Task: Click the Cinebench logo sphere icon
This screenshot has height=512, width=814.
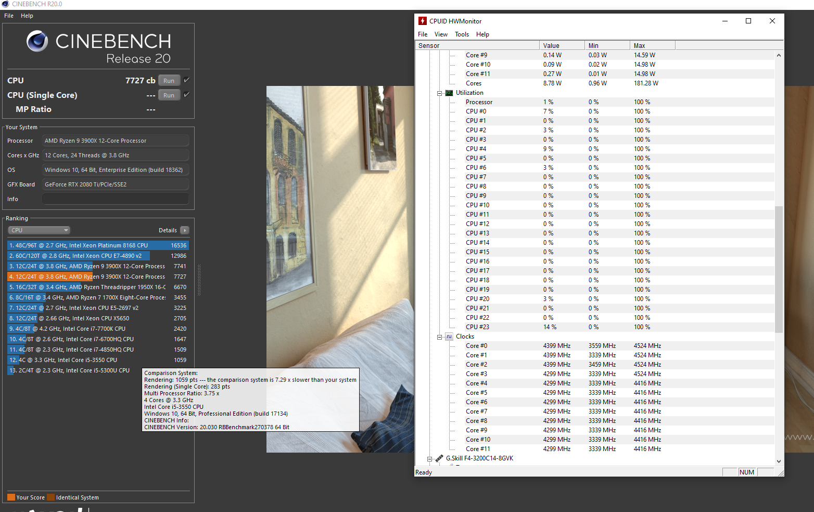Action: click(x=37, y=41)
